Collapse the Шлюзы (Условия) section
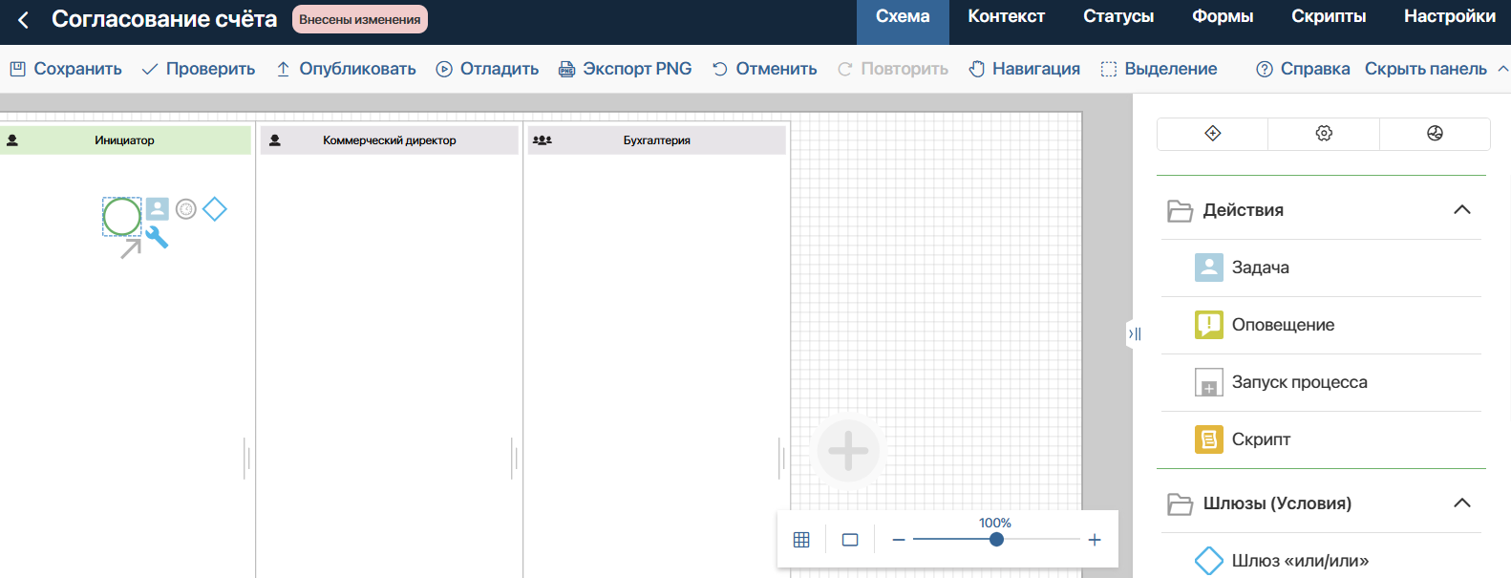This screenshot has width=1511, height=578. 1462,503
